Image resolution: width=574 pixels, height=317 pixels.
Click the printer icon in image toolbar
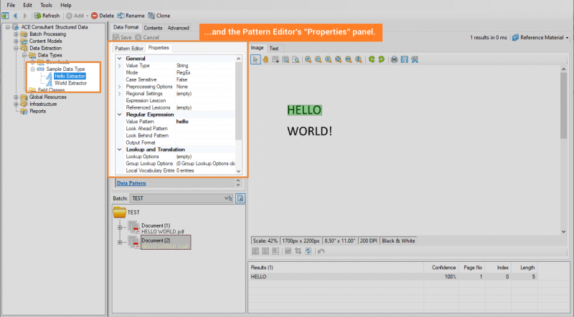[x=394, y=60]
